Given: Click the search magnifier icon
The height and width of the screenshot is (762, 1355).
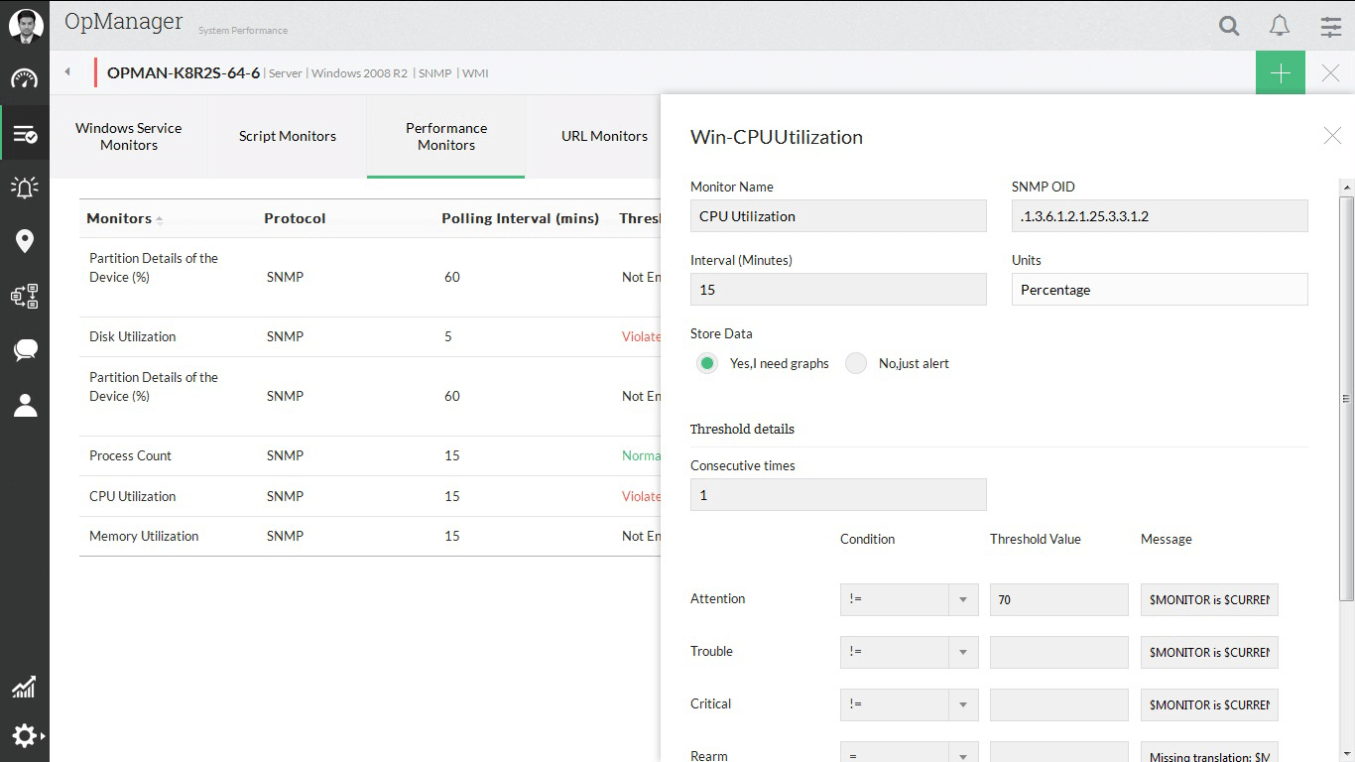Looking at the screenshot, I should 1229,26.
